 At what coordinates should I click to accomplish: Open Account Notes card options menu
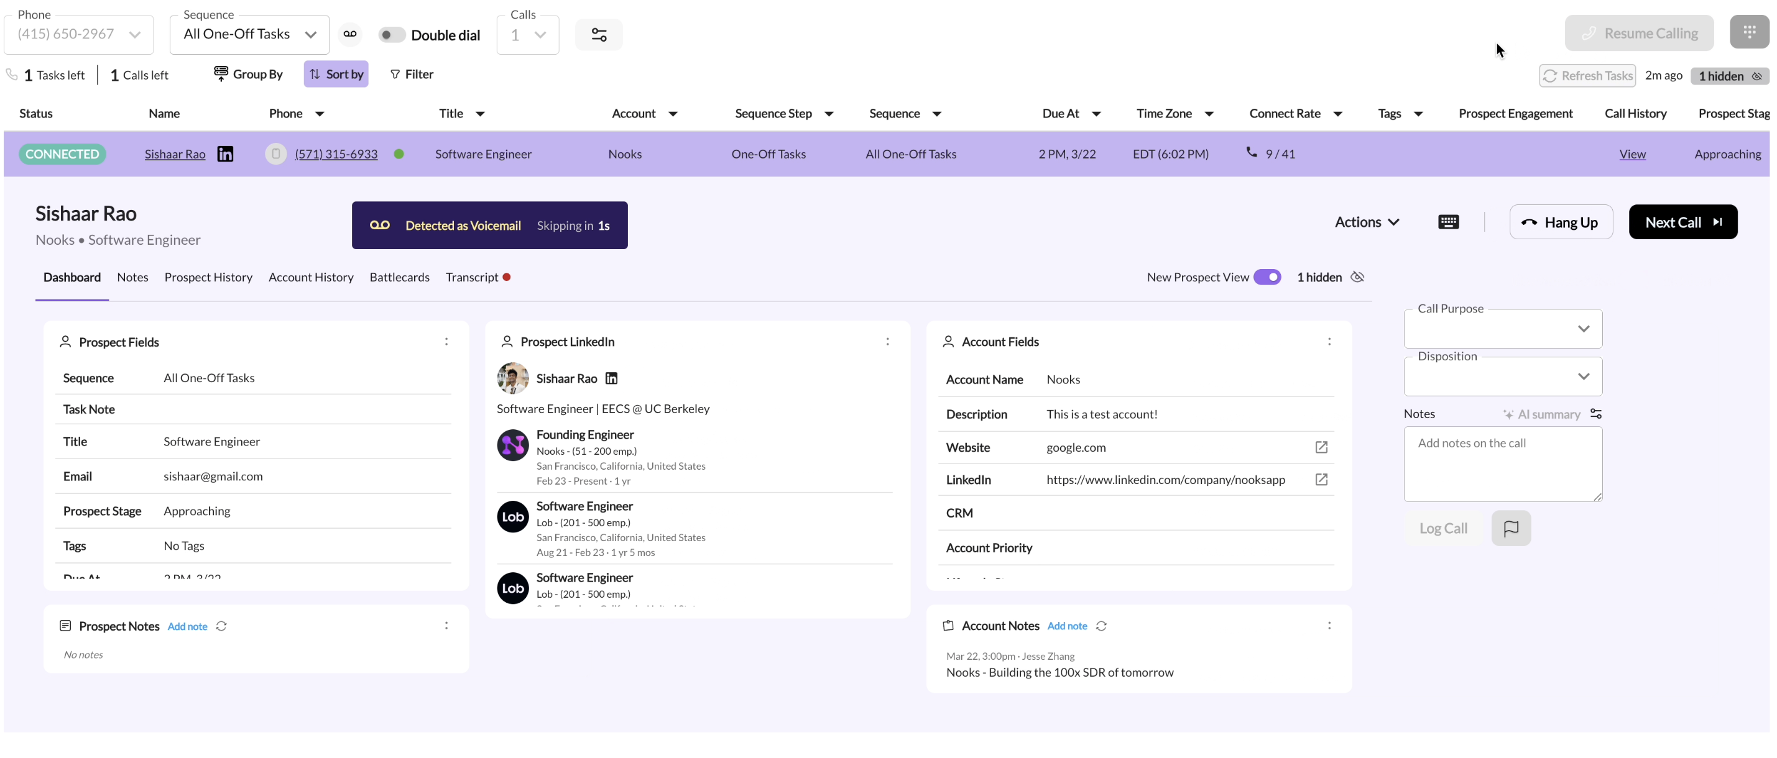pos(1329,626)
